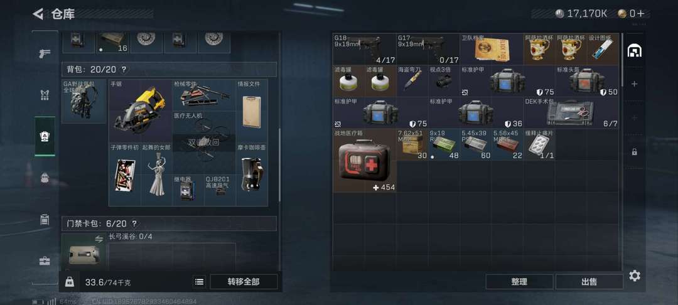
Task: Expand the help mark next to 背包：20/20
Action: [124, 70]
